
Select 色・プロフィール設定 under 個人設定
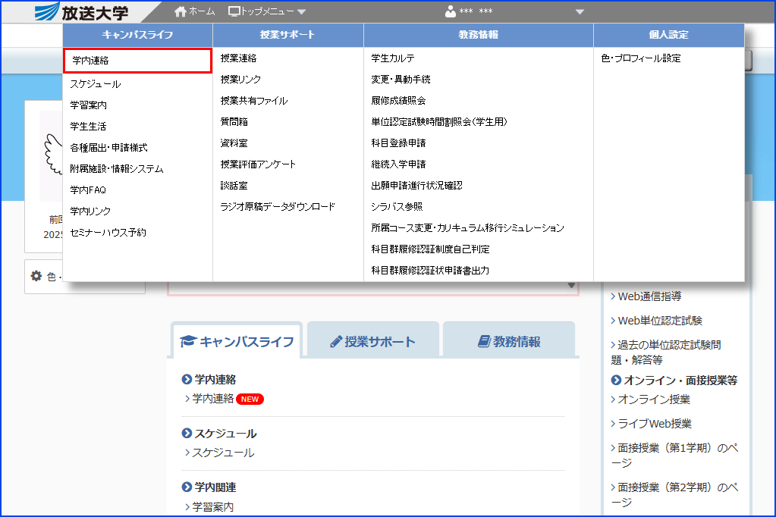[x=641, y=58]
